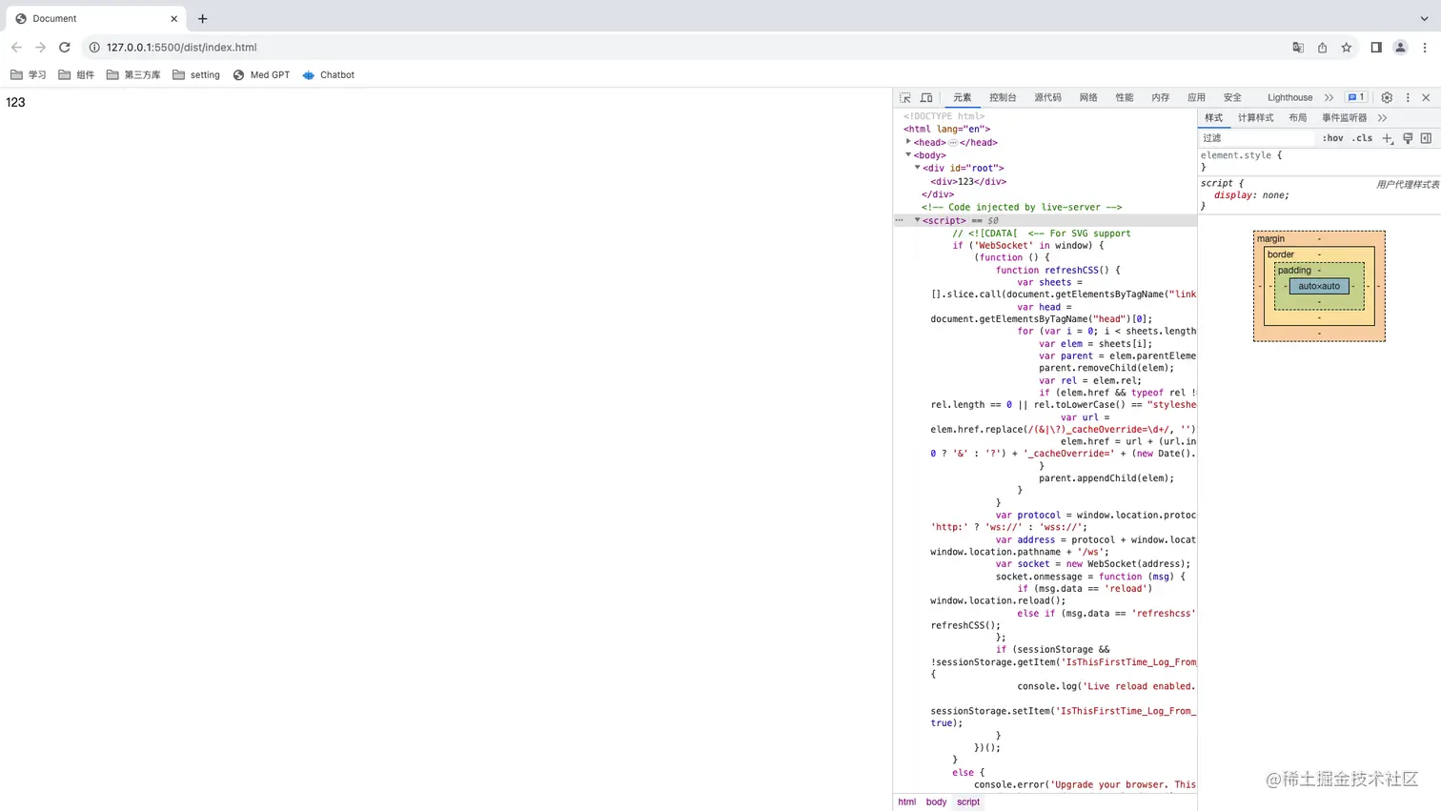Open the 安全 tab

pos(1232,97)
